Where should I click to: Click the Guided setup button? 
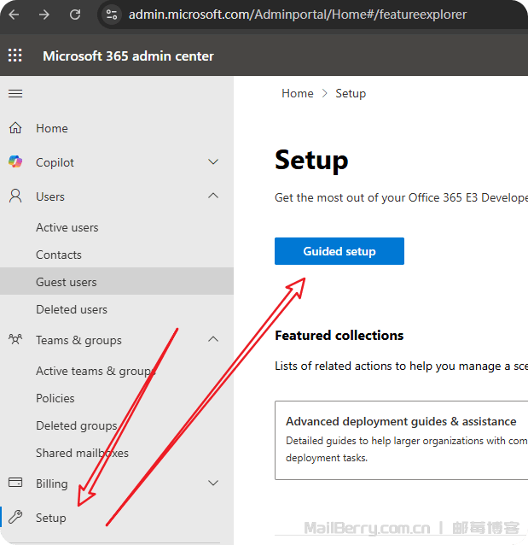339,251
